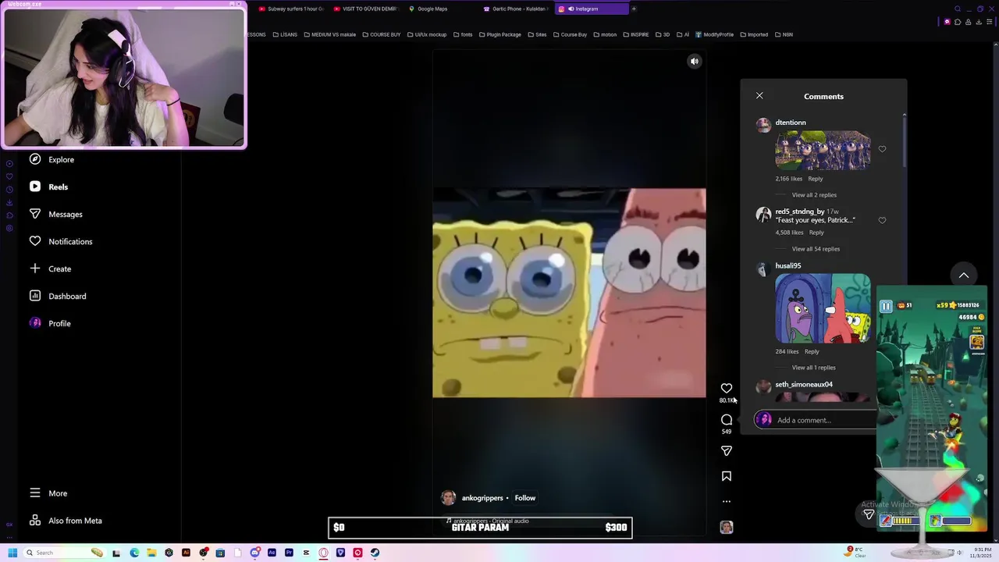The height and width of the screenshot is (562, 999).
Task: Open Also from Meta menu
Action: pos(66,521)
